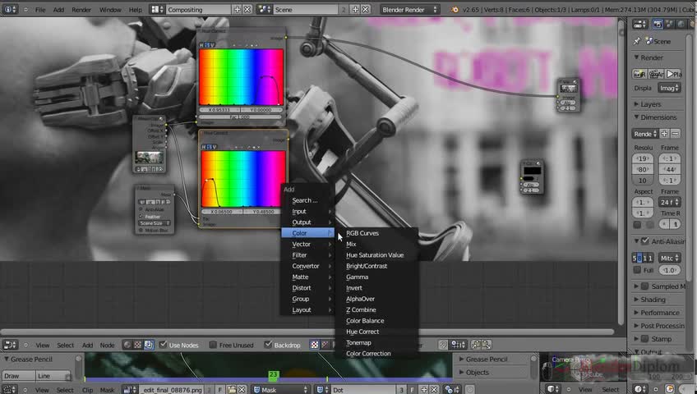Open the File menu in top bar
This screenshot has height=394, width=697.
click(x=40, y=9)
